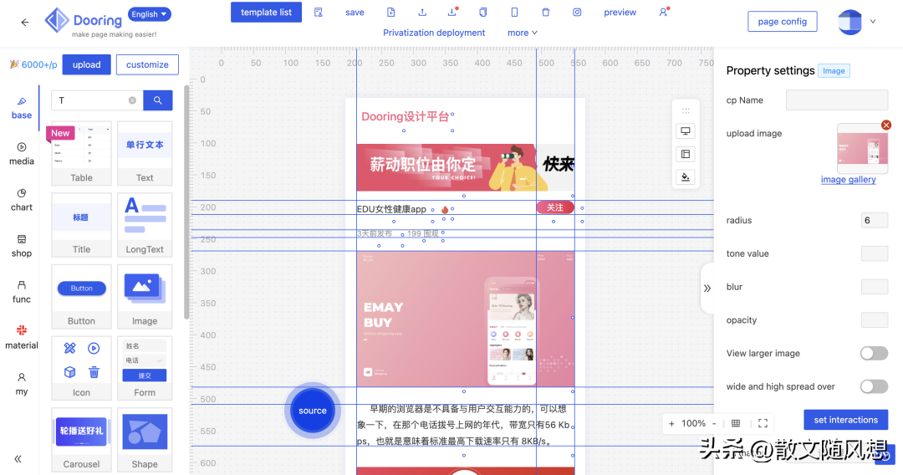Open the Privatization deployment link

pyautogui.click(x=434, y=33)
